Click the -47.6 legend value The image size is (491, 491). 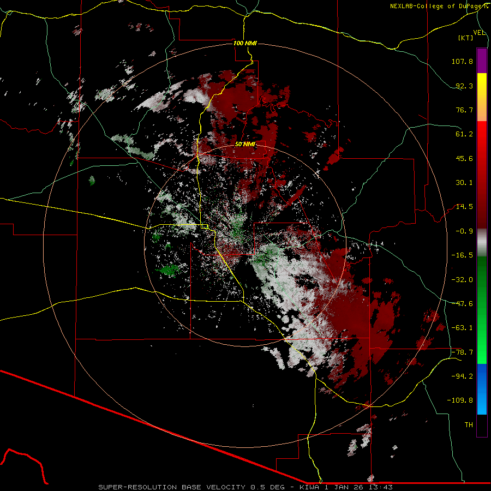click(x=462, y=304)
